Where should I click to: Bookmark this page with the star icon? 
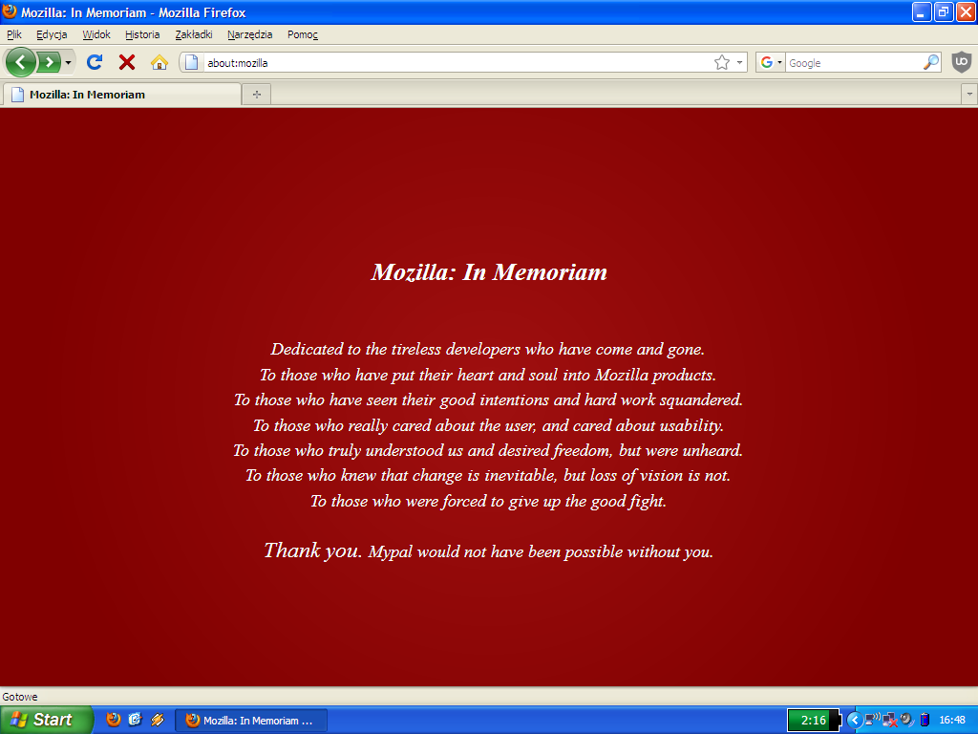(722, 62)
